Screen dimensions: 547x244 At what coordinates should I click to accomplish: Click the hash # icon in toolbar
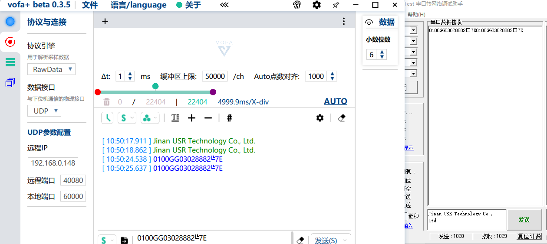pyautogui.click(x=230, y=118)
